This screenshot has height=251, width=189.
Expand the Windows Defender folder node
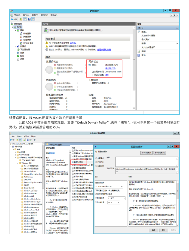[x=20, y=191]
